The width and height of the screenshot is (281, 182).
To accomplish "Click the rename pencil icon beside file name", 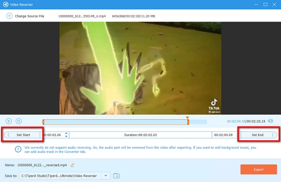I will pyautogui.click(x=73, y=165).
